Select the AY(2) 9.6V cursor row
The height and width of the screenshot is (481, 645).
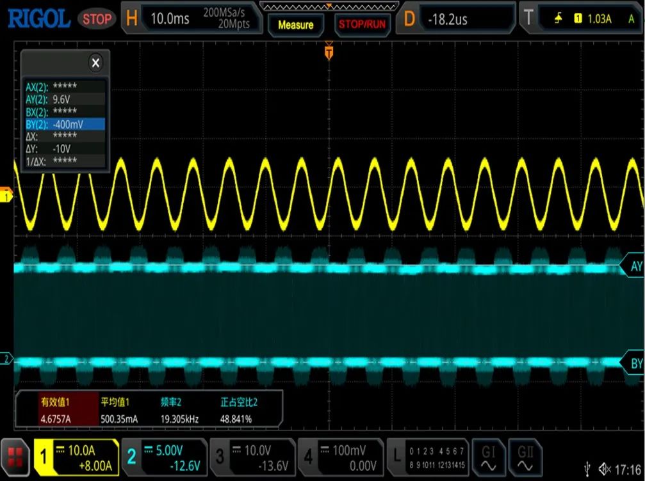(x=65, y=99)
